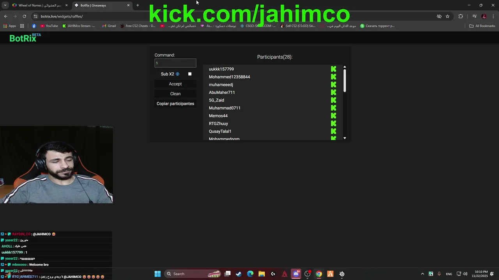This screenshot has height=280, width=499.
Task: Open the OBS Studio taskbar icon
Action: click(308, 274)
